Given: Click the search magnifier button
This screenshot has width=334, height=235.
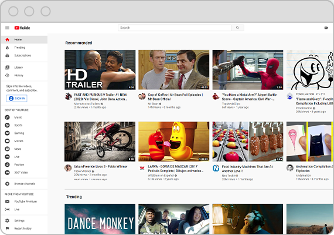Looking at the screenshot, I should (x=237, y=28).
